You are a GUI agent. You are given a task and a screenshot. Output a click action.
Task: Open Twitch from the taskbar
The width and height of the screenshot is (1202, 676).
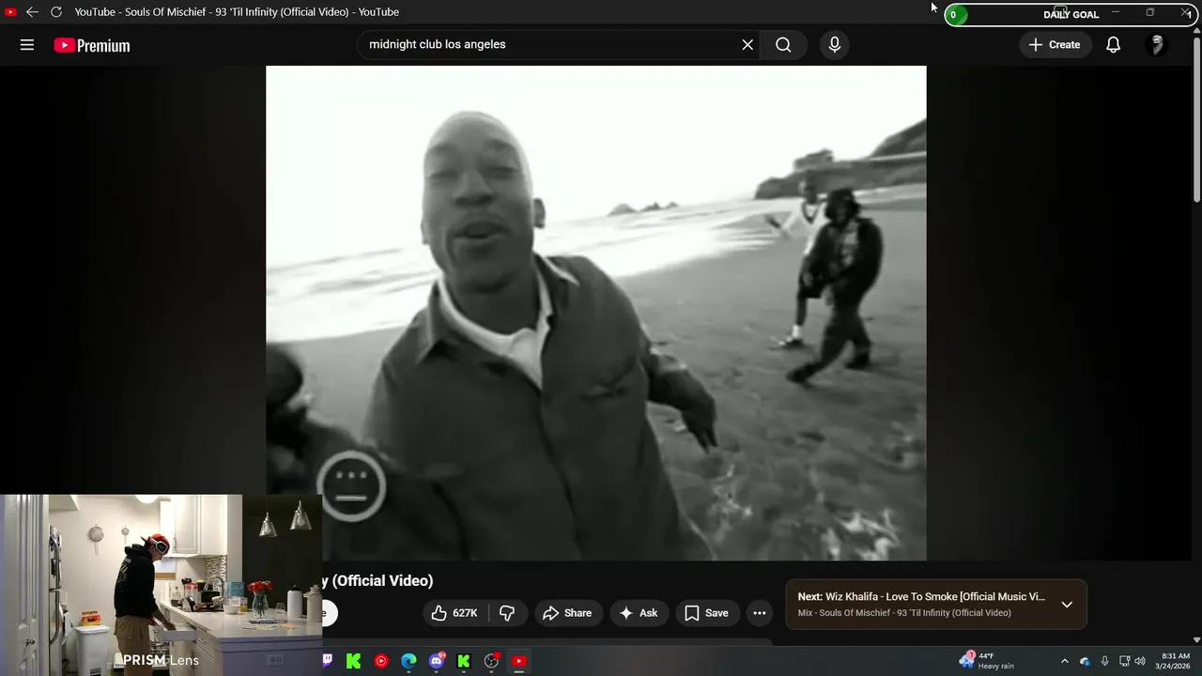[328, 661]
